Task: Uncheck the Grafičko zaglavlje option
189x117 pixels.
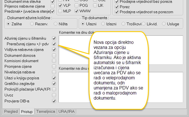Action: 54,84
